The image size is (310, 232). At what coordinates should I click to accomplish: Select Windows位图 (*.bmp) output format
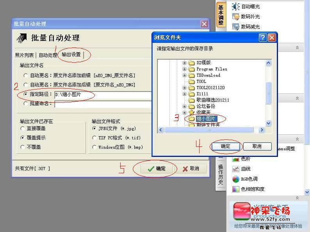(x=94, y=147)
